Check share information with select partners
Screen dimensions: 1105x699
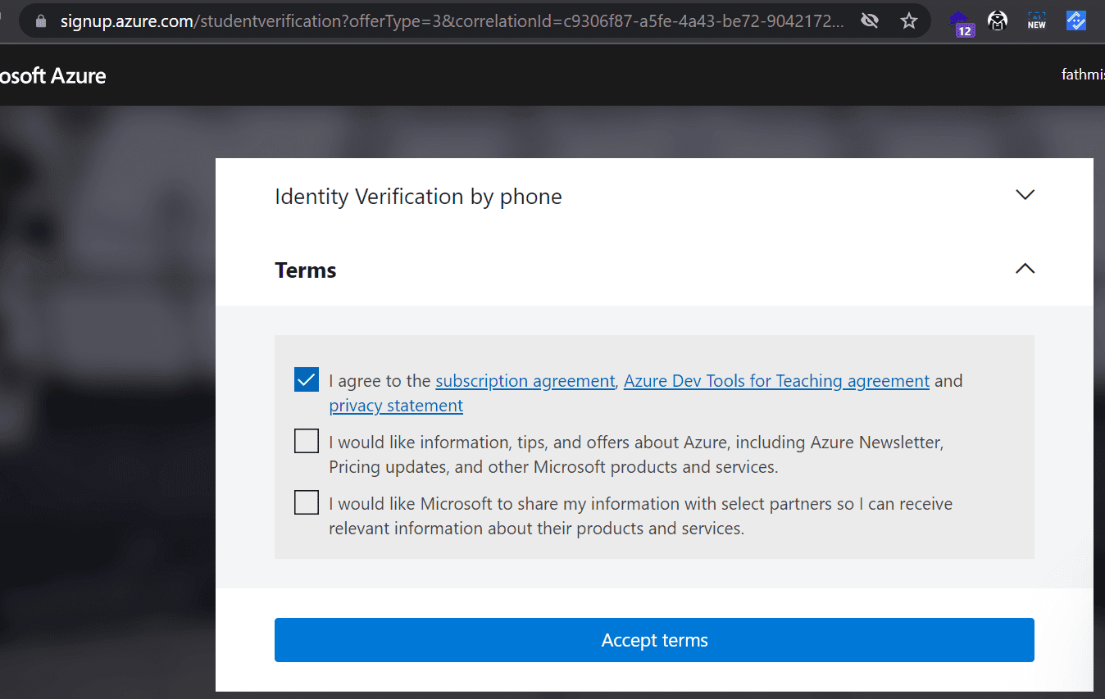click(x=307, y=502)
